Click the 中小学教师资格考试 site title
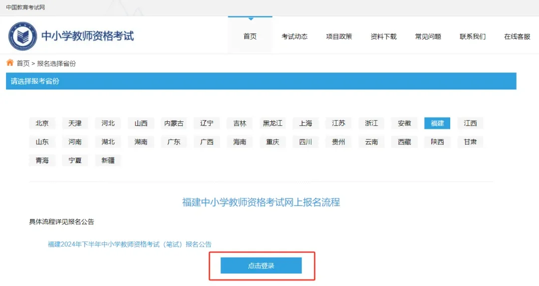The width and height of the screenshot is (539, 286). click(87, 36)
